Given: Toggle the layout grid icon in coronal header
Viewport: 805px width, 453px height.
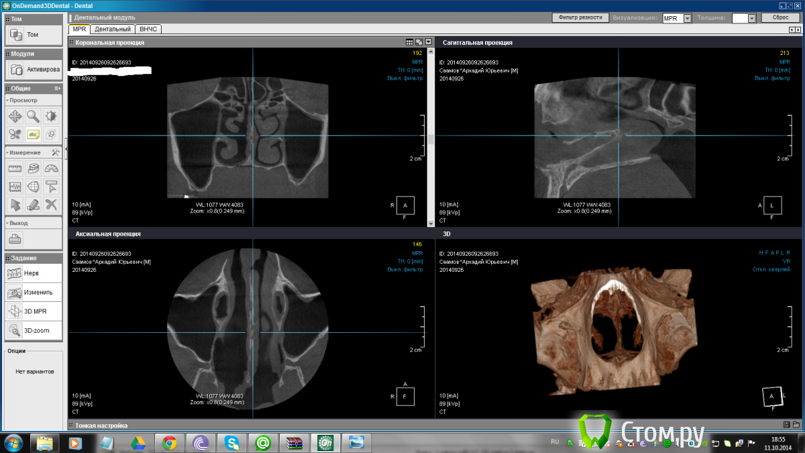Looking at the screenshot, I should click(x=410, y=42).
